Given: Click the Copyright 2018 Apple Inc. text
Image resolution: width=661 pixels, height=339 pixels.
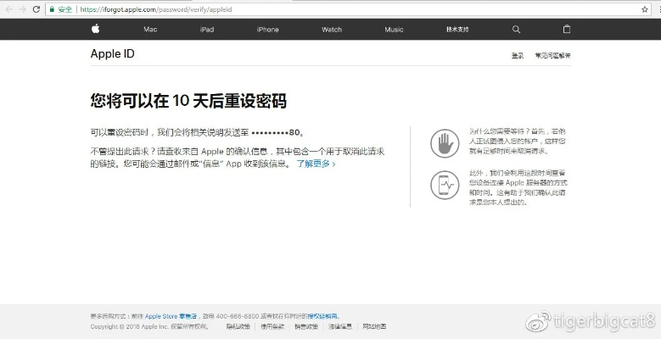Looking at the screenshot, I should 149,326.
